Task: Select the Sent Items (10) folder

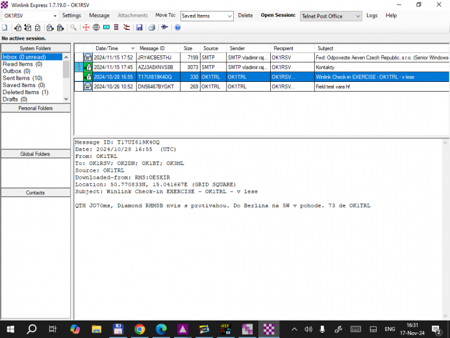Action: coord(22,78)
